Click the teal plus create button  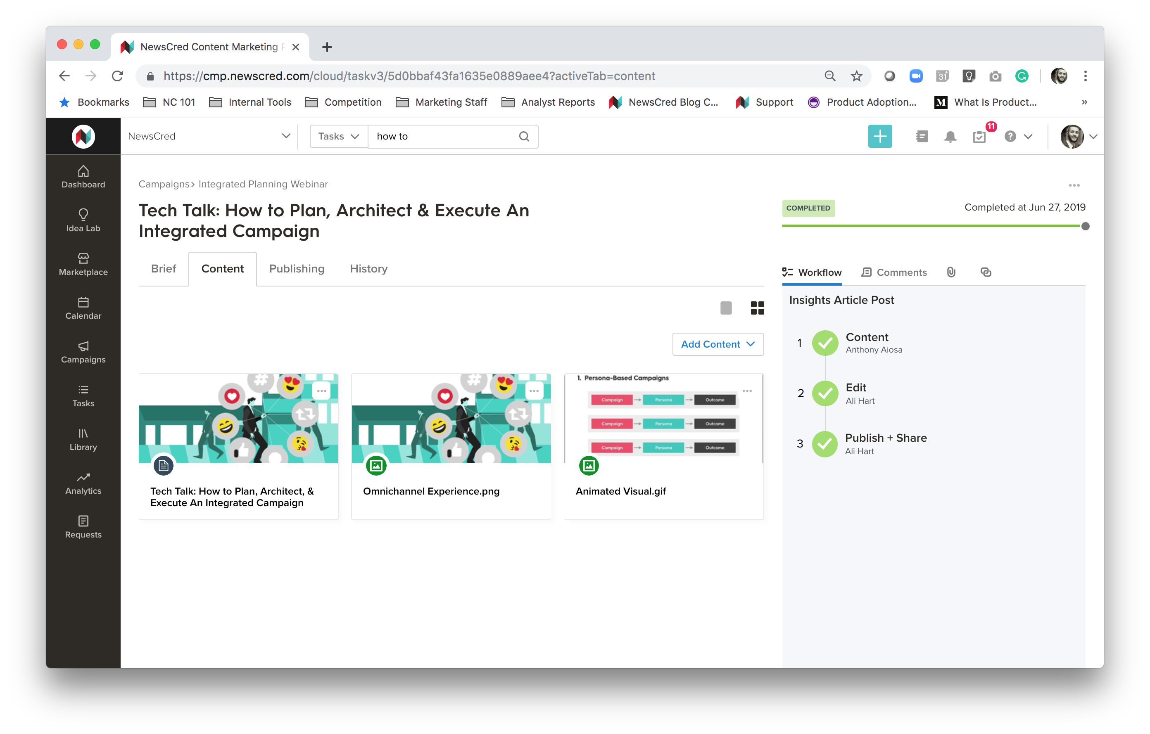coord(880,137)
